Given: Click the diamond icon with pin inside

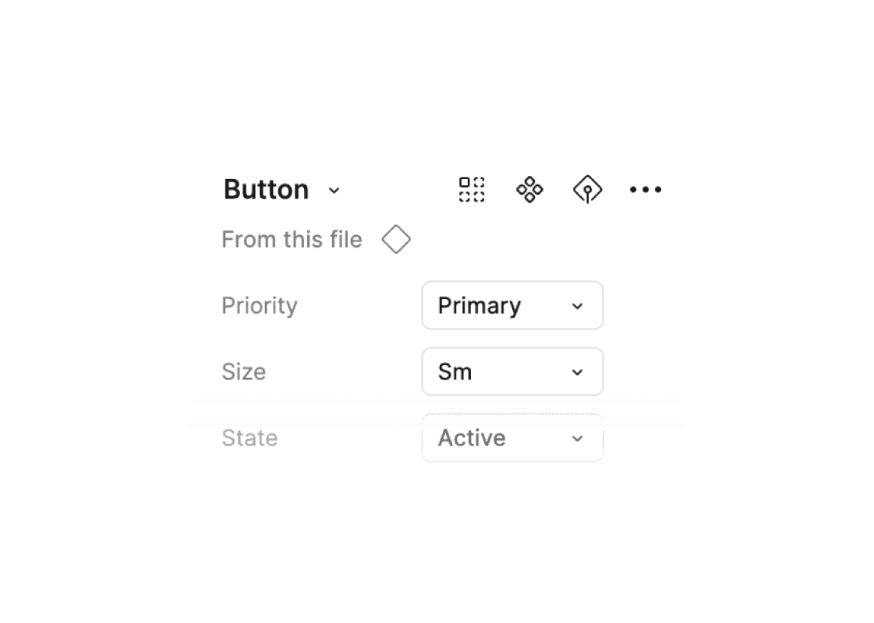Looking at the screenshot, I should (587, 189).
